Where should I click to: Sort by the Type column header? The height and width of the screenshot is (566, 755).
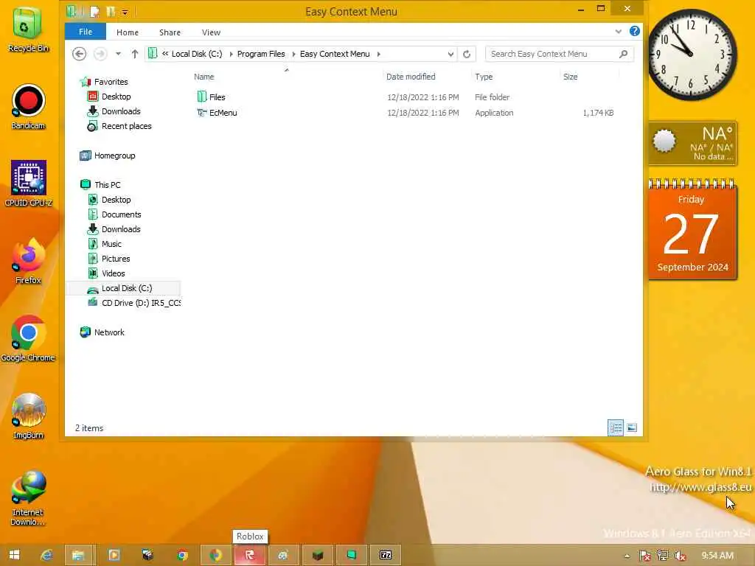(x=484, y=77)
